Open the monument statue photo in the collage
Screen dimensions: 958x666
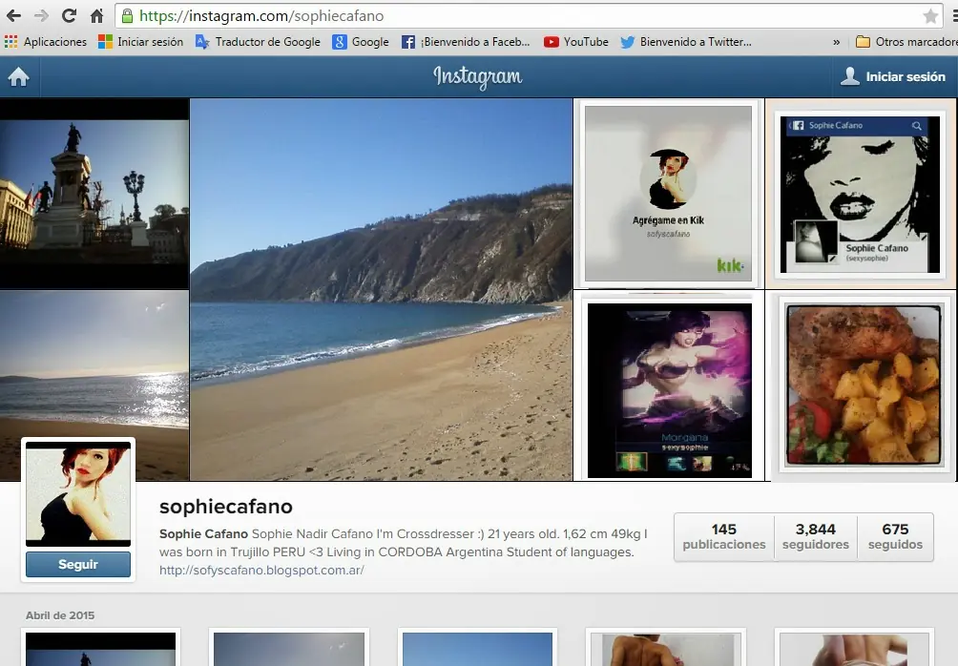[94, 193]
